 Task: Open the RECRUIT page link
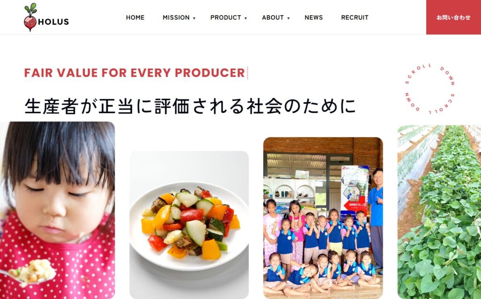click(355, 17)
